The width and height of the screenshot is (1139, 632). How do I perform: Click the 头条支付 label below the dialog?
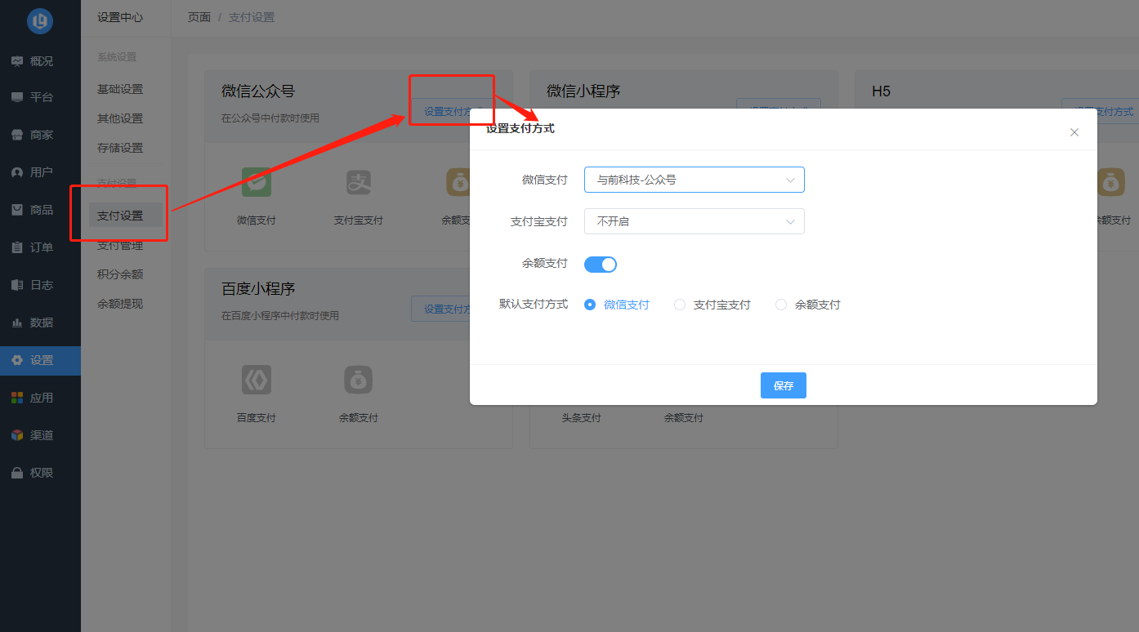click(x=581, y=418)
